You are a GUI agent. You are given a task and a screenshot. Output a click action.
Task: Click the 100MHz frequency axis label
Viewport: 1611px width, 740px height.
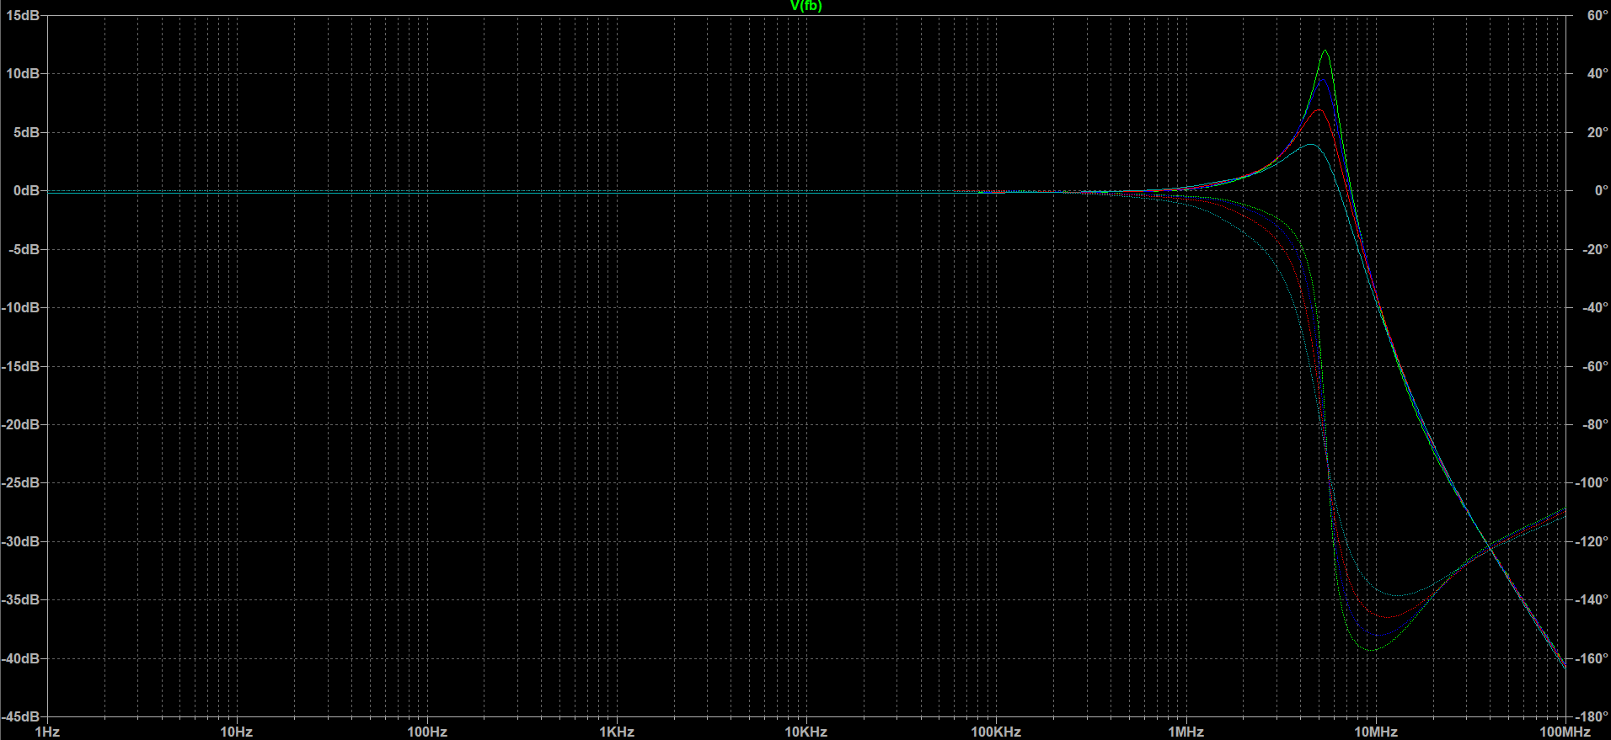1566,732
